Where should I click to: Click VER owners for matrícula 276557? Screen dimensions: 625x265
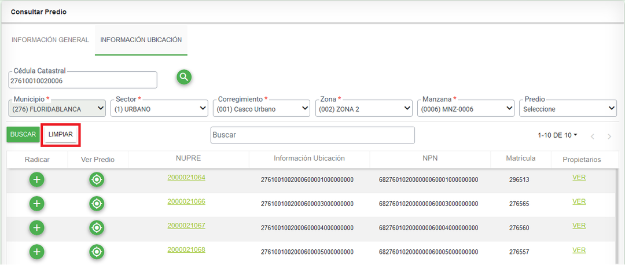tap(579, 250)
